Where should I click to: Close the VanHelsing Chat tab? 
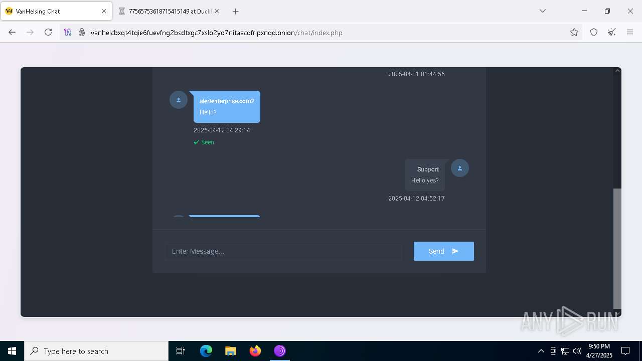[104, 11]
